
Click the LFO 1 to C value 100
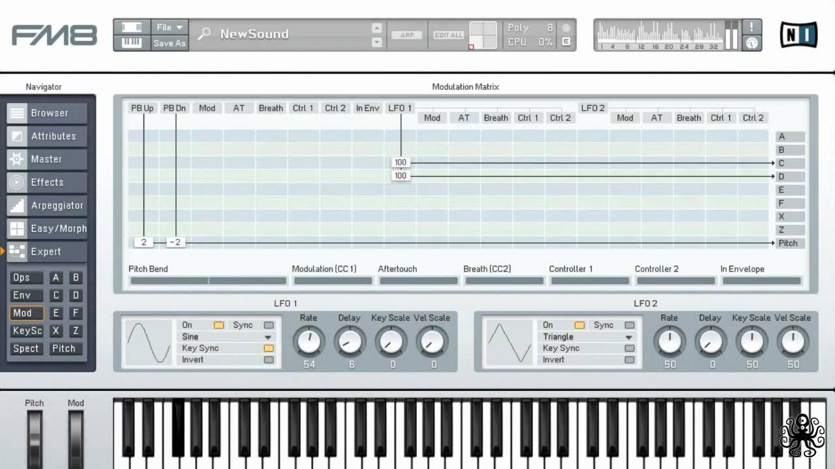tap(401, 163)
